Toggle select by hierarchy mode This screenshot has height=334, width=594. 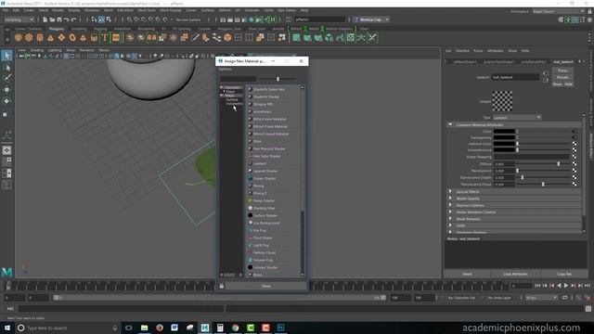94,19
